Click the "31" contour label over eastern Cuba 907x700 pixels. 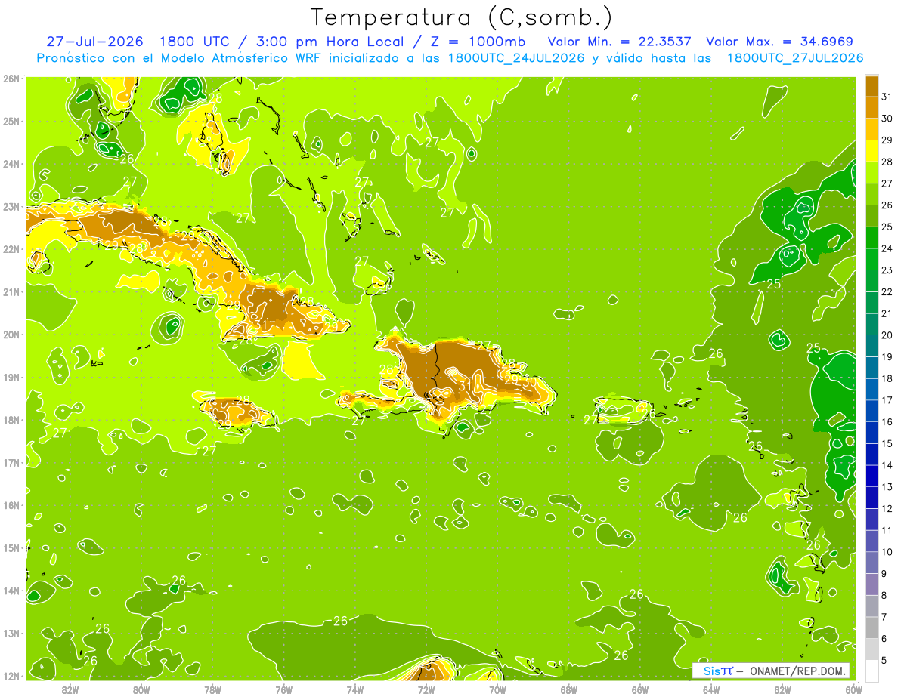262,325
